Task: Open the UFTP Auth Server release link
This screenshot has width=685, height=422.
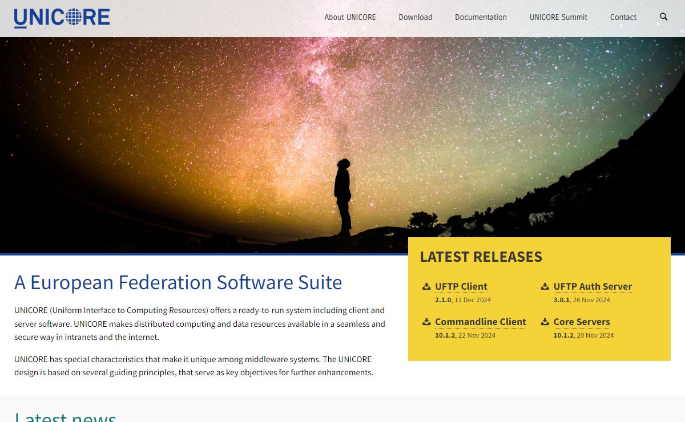Action: pyautogui.click(x=593, y=286)
